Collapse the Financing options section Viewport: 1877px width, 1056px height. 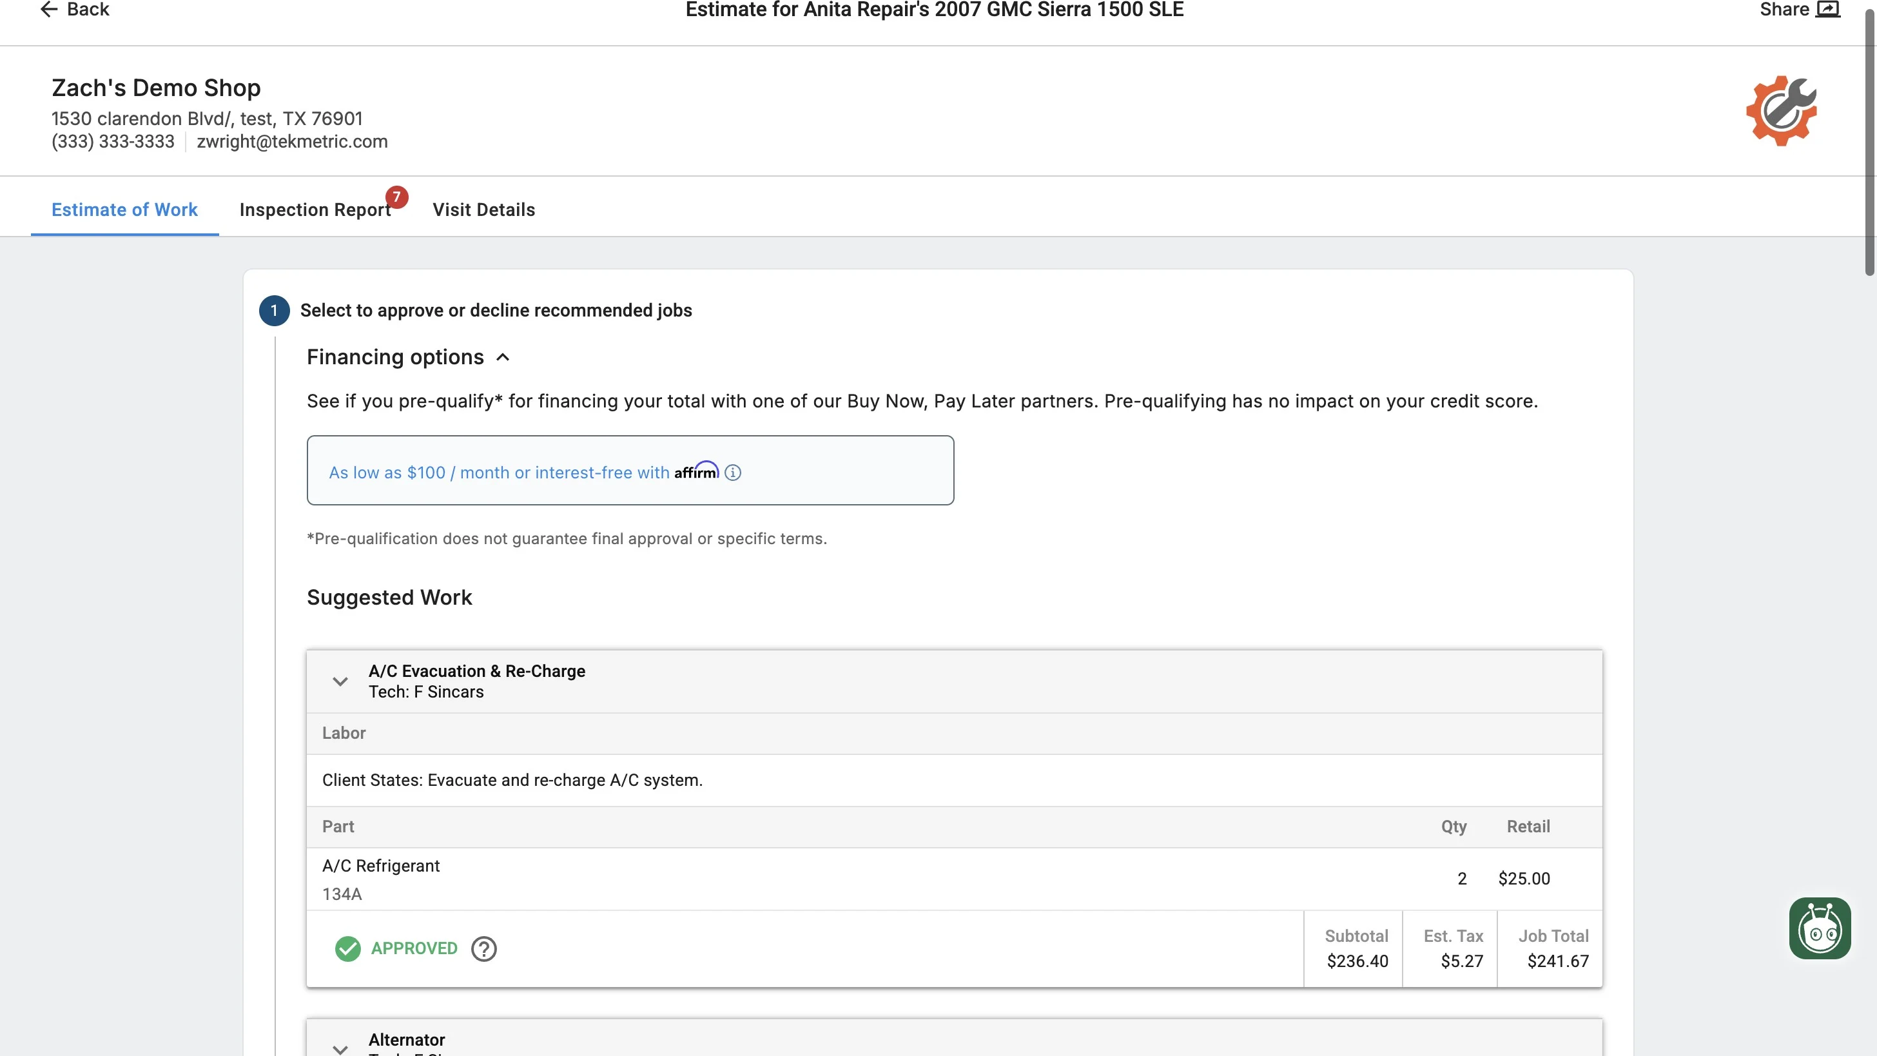coord(503,357)
